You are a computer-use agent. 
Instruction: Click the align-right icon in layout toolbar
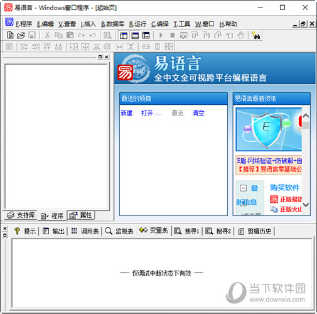click(x=36, y=46)
